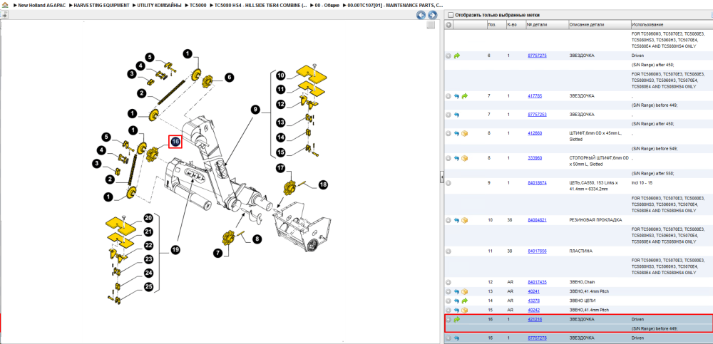Sort by 'Описание детали' column header
713x344 pixels.
tap(599, 25)
